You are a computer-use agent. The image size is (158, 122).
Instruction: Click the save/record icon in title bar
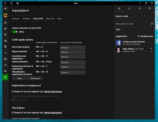tap(18, 3)
